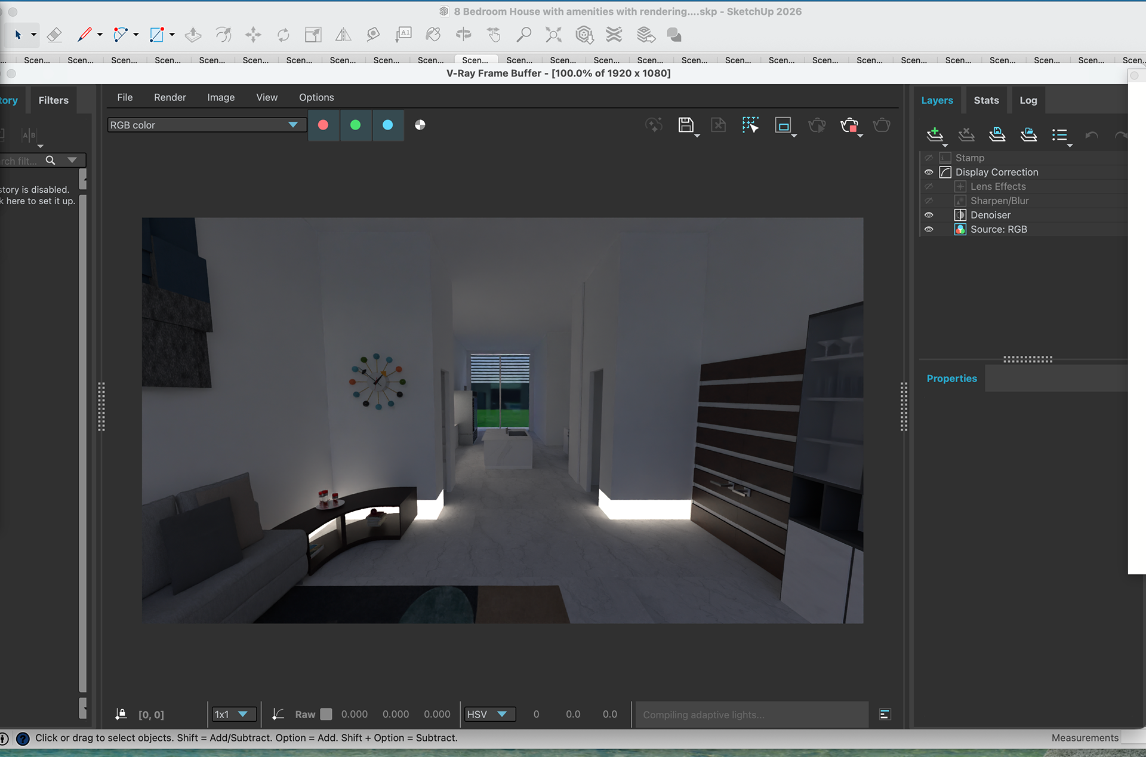Select the Tape Measure tool
This screenshot has width=1146, height=757.
tap(373, 35)
